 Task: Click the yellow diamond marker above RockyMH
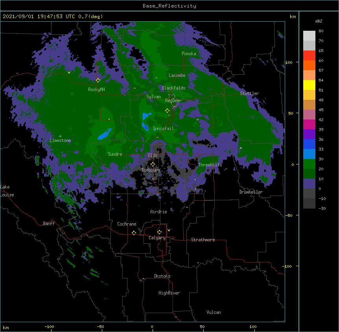click(x=98, y=80)
